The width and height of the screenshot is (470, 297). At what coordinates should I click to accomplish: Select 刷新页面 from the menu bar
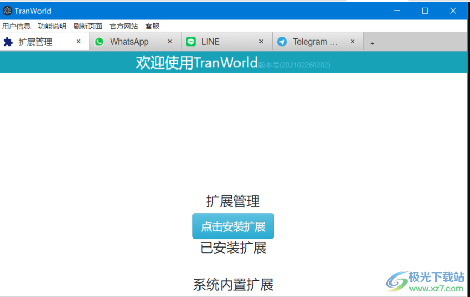[x=88, y=26]
